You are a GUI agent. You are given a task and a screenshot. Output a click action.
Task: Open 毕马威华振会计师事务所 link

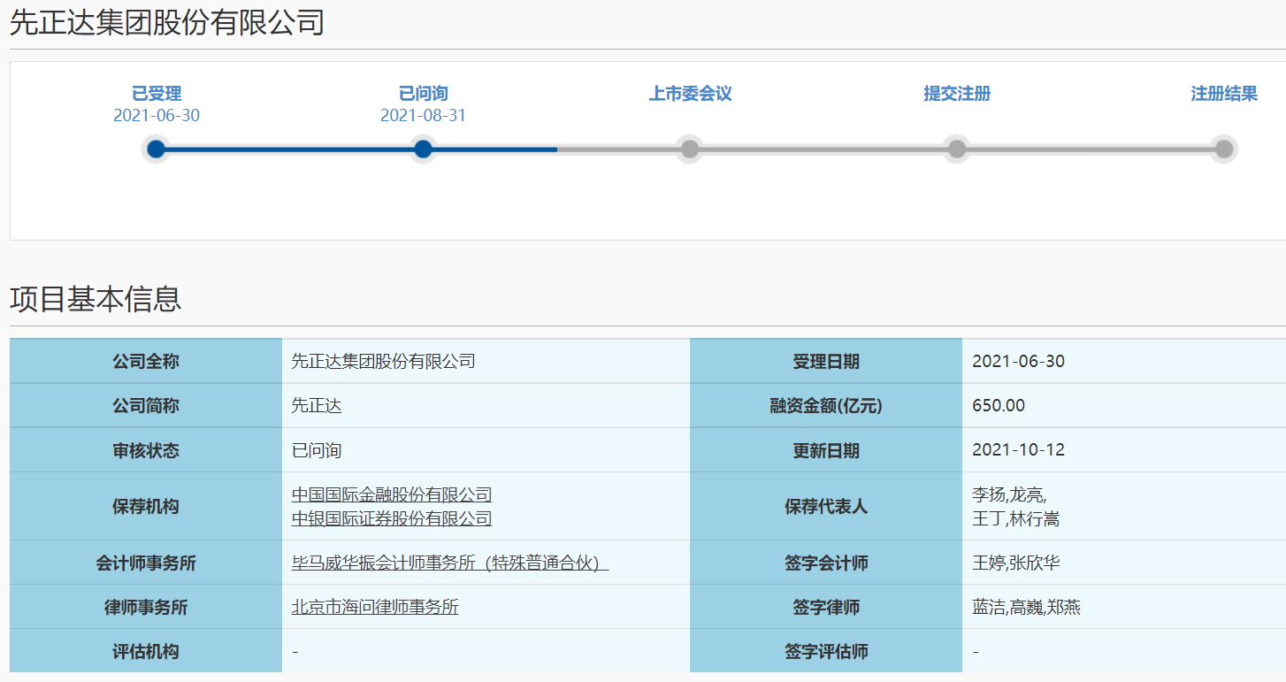(x=450, y=563)
